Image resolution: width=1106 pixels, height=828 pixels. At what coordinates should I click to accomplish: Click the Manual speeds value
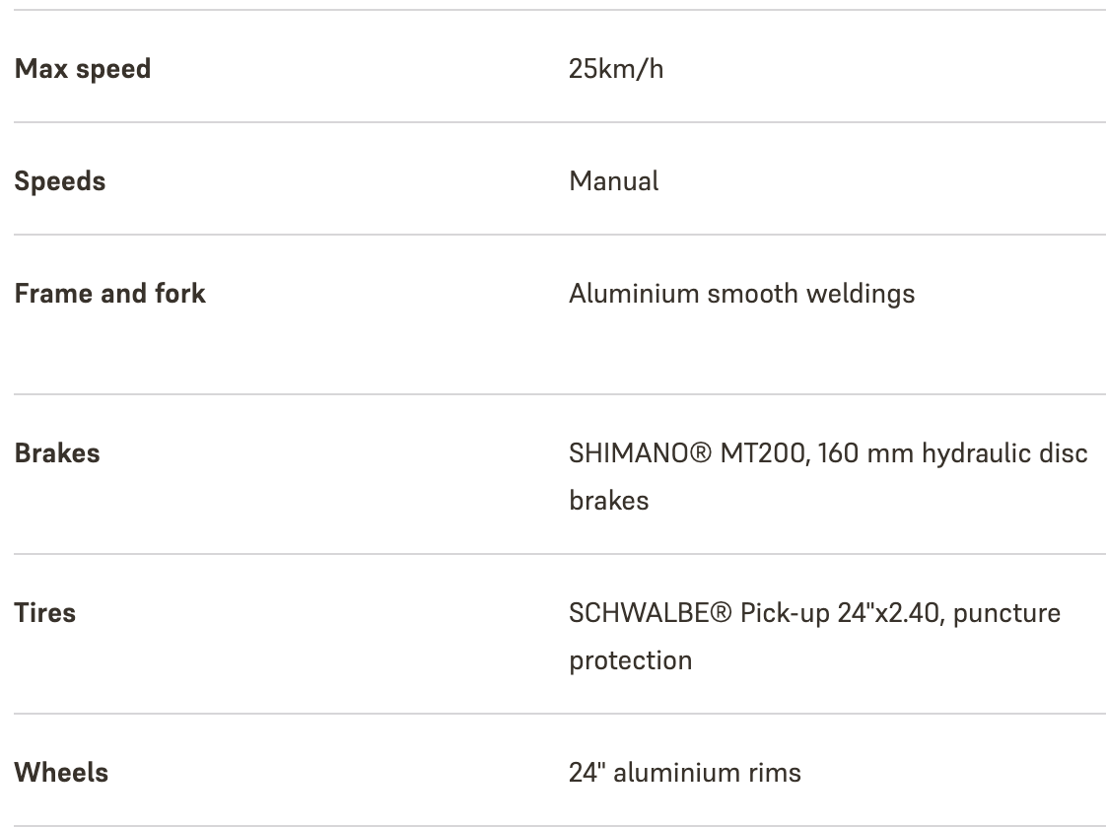pos(614,181)
